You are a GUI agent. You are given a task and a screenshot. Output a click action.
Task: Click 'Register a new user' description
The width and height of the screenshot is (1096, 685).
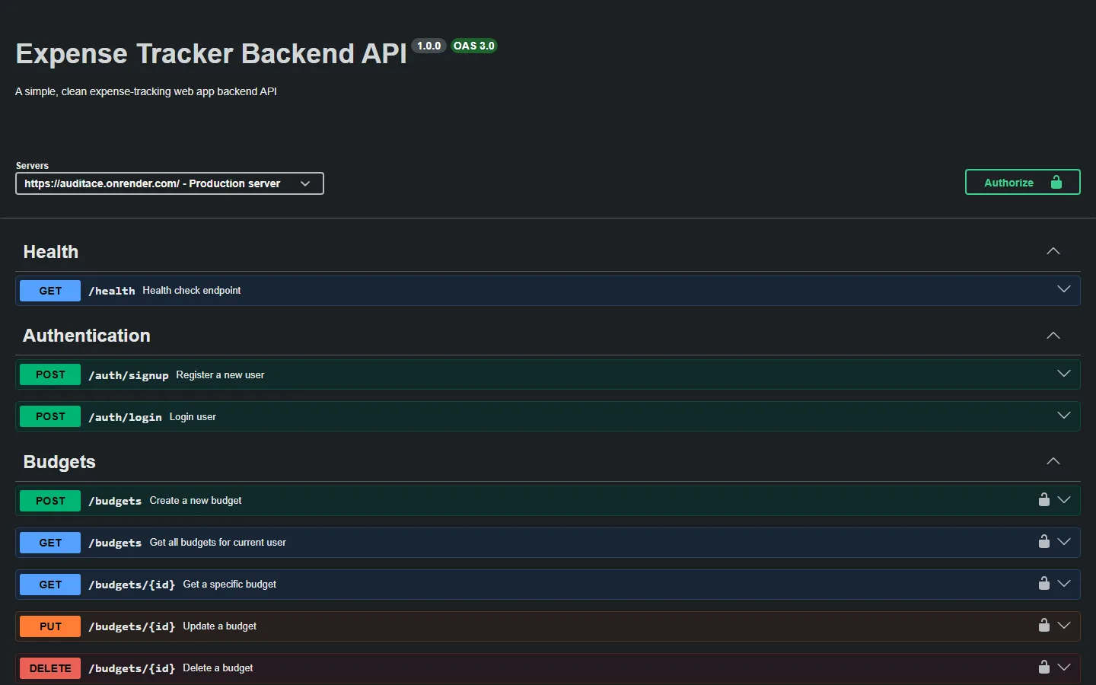pyautogui.click(x=220, y=374)
